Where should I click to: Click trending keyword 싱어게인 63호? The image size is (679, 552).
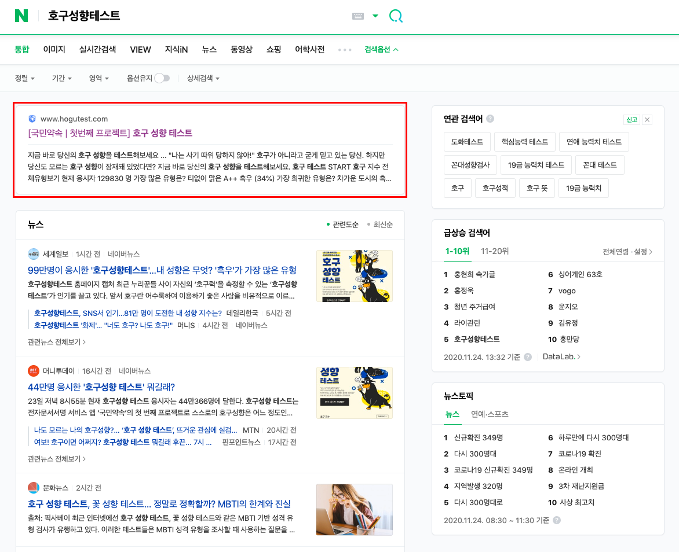click(581, 274)
